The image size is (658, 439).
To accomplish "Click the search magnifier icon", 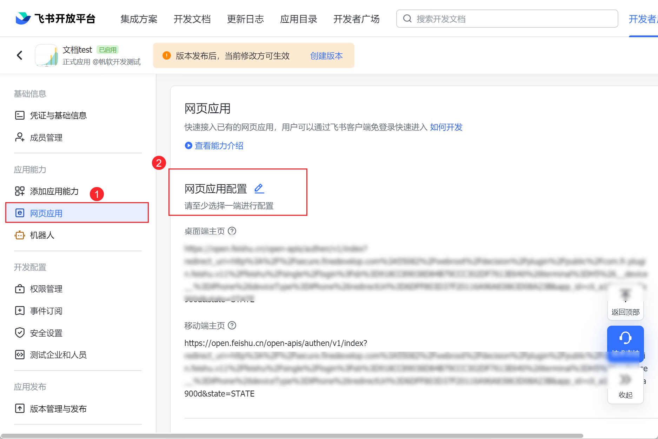I will pyautogui.click(x=407, y=19).
